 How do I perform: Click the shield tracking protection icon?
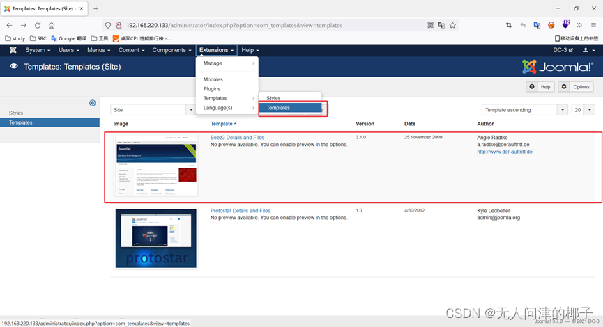coord(108,25)
